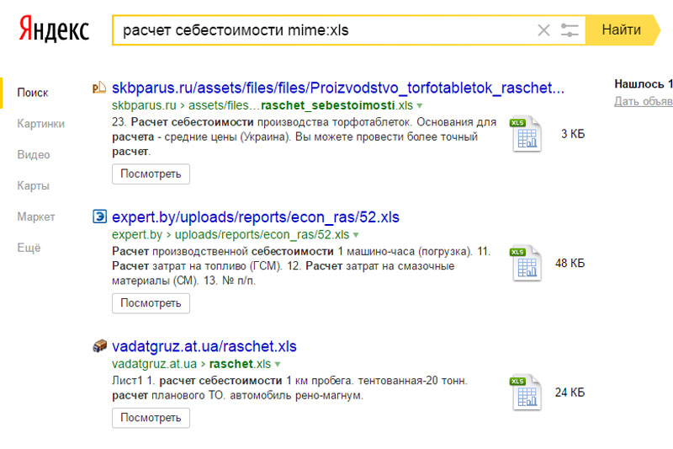Expand the arrow after raschet_sebestoimosti.xls
673x449 pixels.
point(420,105)
